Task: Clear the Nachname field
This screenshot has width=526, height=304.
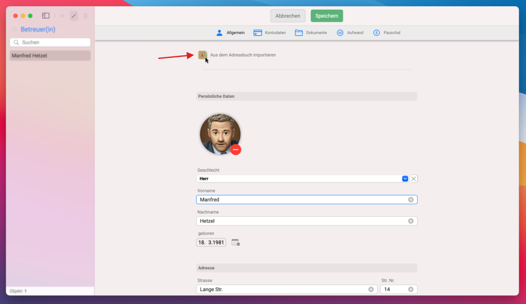Action: pos(410,221)
